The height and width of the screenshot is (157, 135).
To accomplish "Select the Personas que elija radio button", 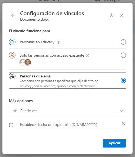I will coord(123,80).
